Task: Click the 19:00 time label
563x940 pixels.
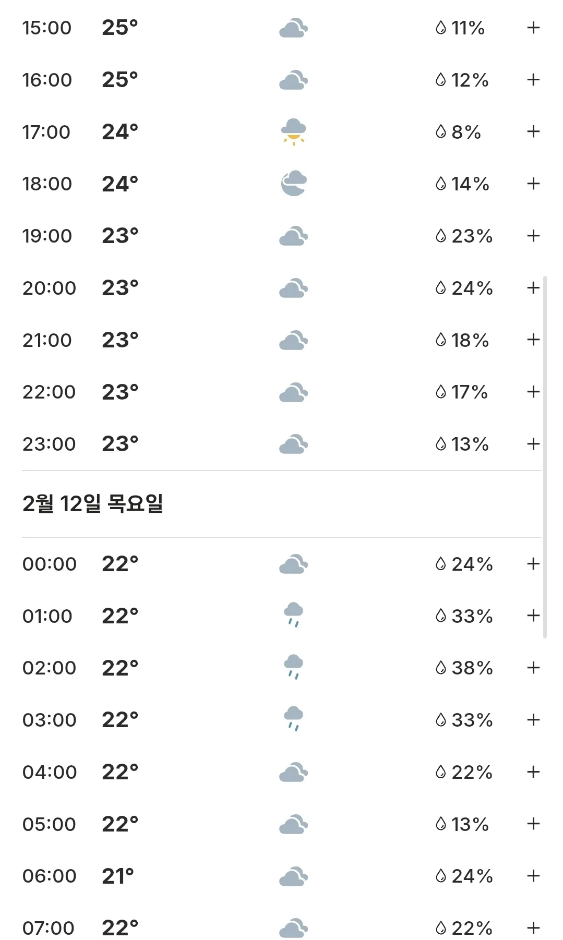Action: point(47,236)
